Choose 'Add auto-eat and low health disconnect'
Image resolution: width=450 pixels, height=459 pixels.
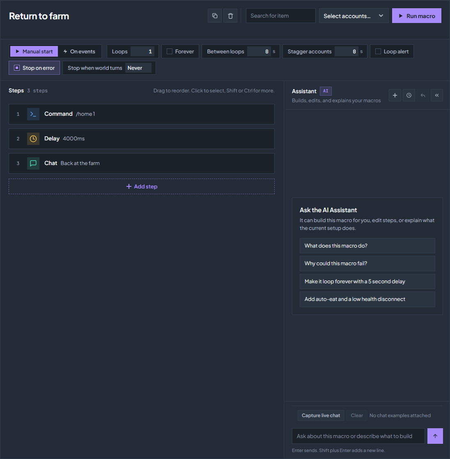[367, 299]
